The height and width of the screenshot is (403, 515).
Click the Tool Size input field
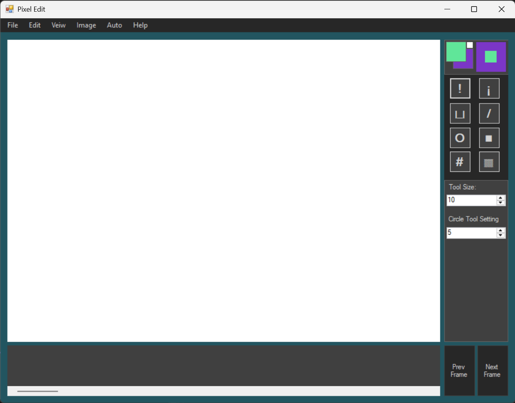point(470,200)
